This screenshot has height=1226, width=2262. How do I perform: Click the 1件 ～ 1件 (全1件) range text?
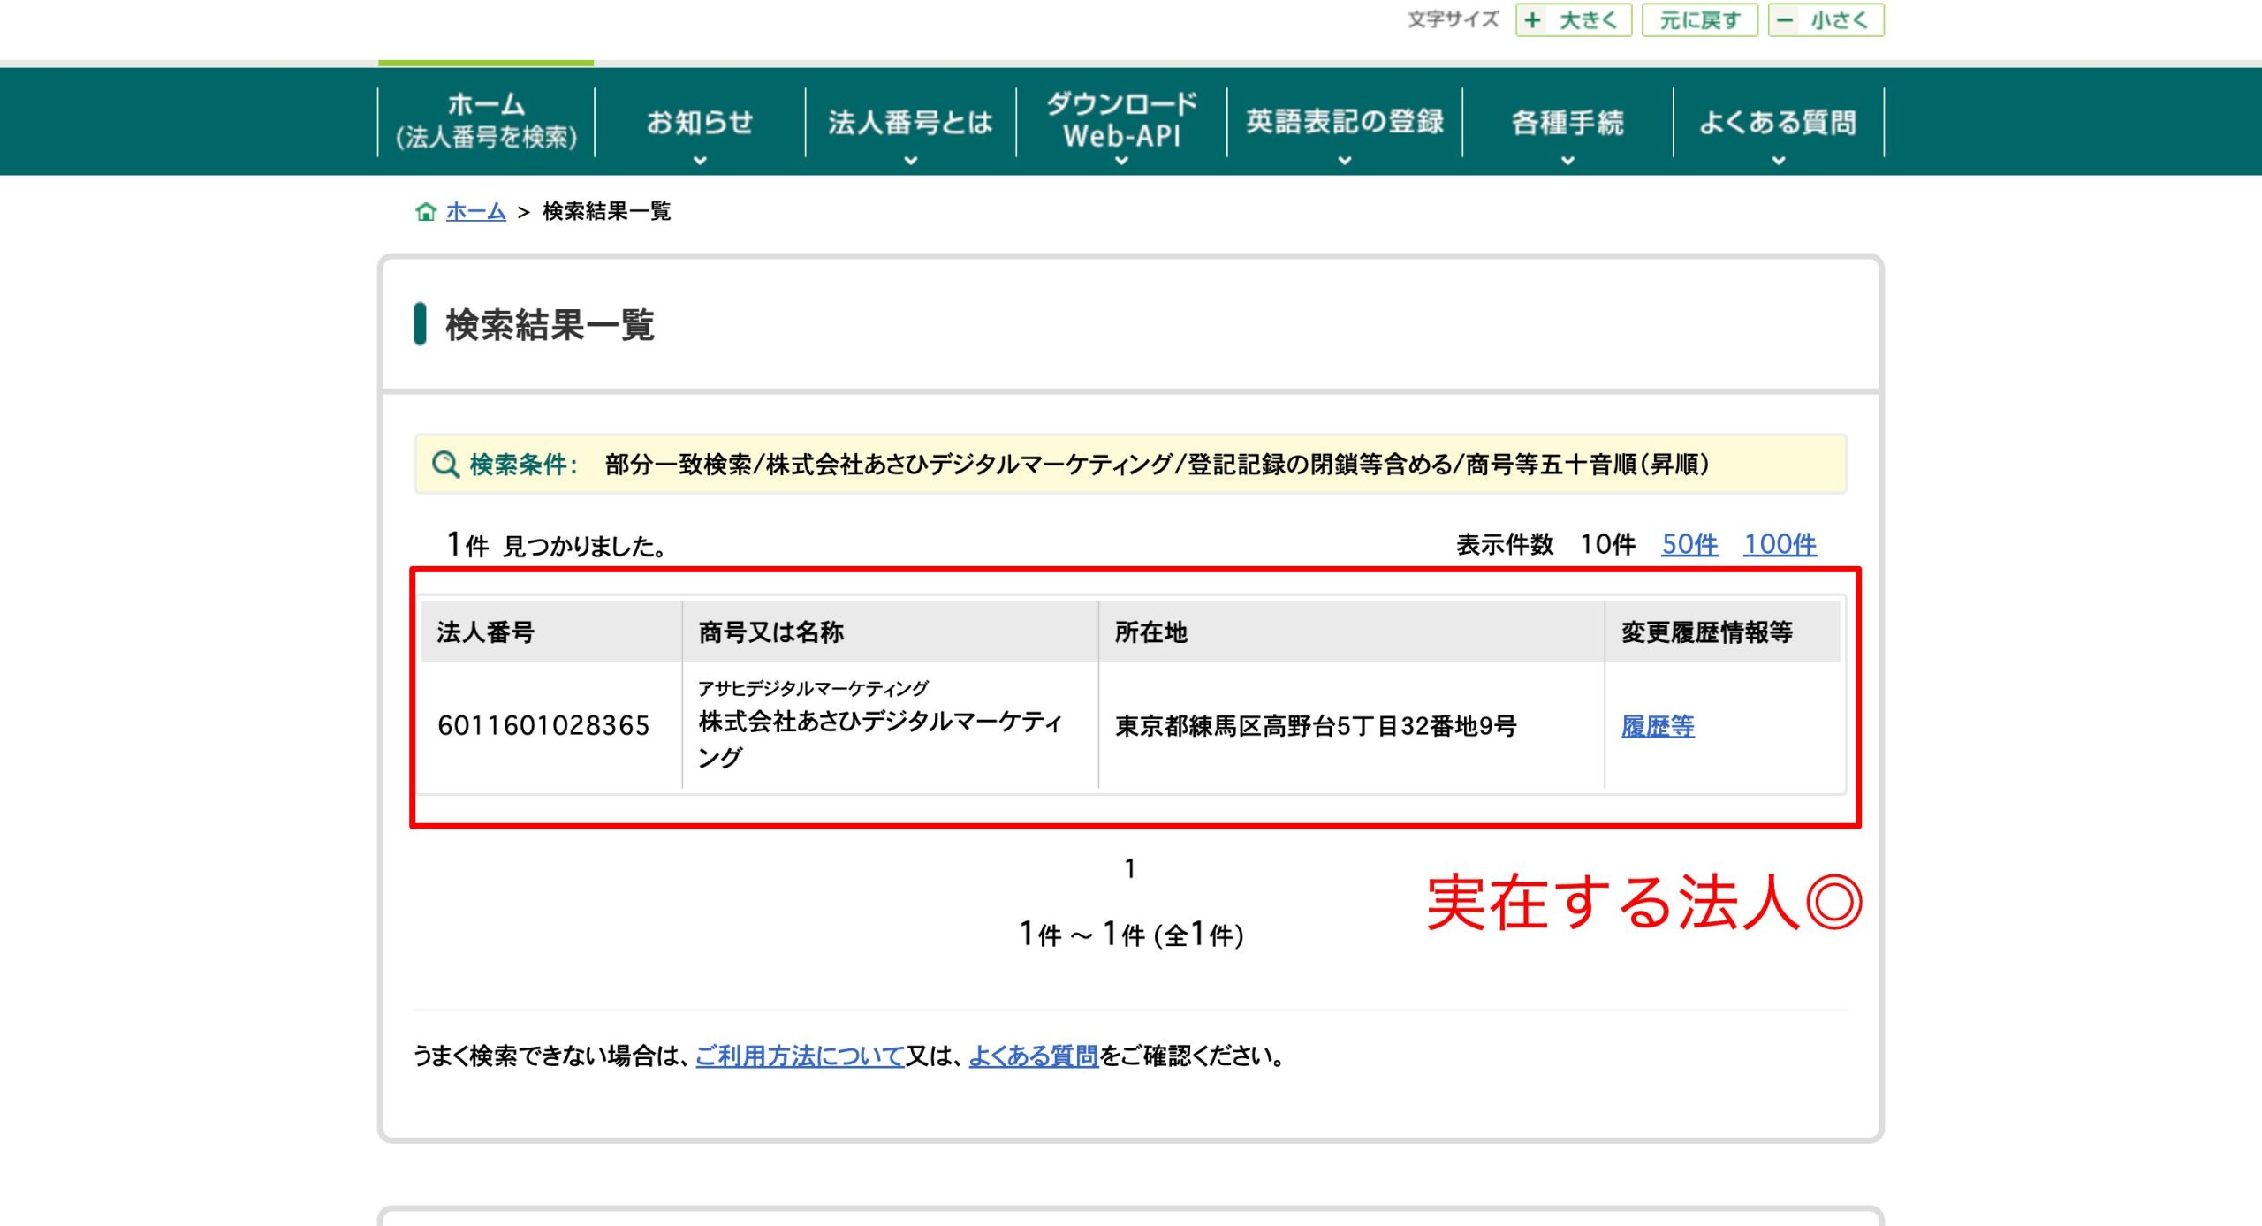[x=1131, y=935]
